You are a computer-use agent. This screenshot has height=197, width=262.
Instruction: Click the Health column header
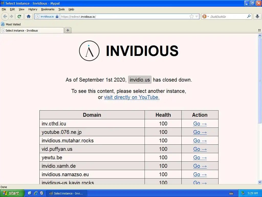click(163, 115)
